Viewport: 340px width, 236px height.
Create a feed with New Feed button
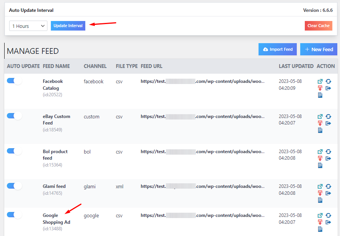[x=319, y=49]
